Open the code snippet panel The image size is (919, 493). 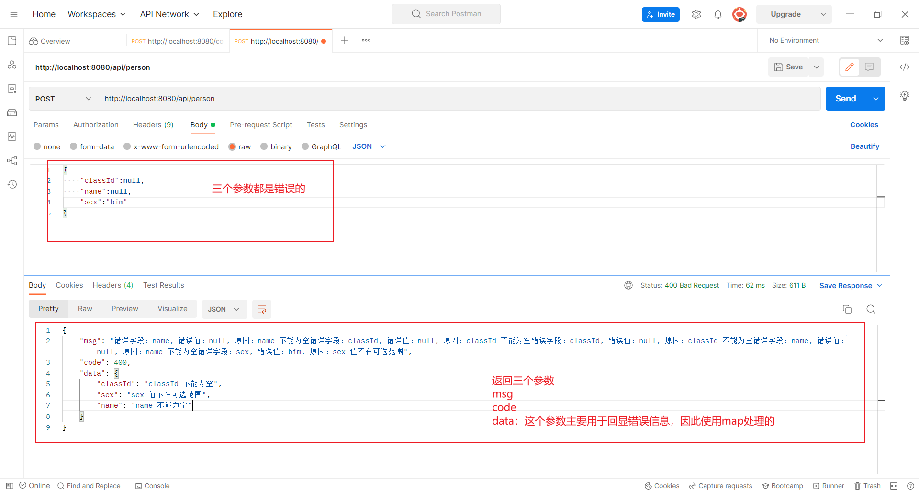[x=905, y=67]
